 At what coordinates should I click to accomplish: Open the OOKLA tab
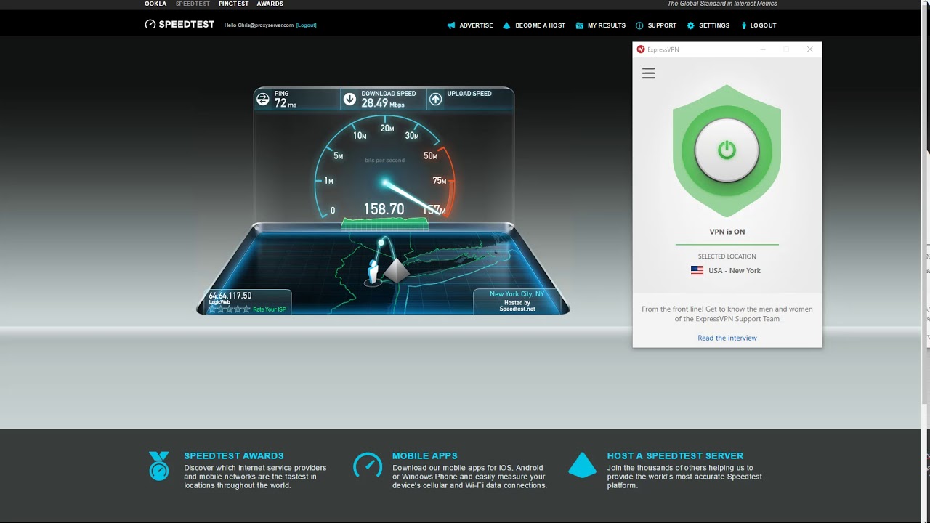(x=155, y=4)
